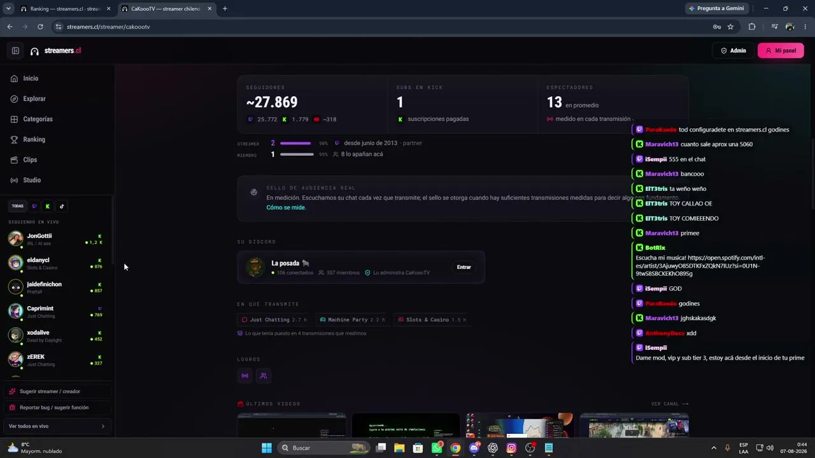Open the Explorar compass icon
This screenshot has height=458, width=815.
14,99
